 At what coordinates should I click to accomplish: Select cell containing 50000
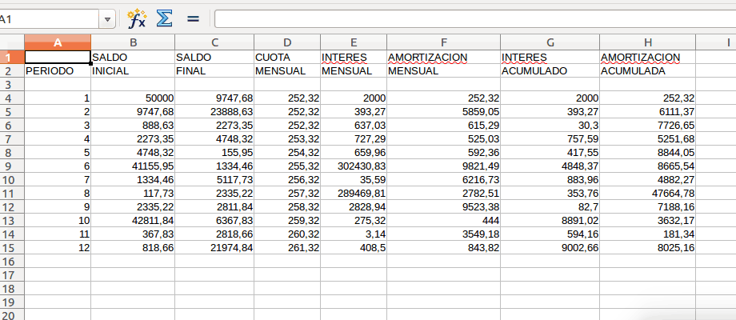click(133, 98)
